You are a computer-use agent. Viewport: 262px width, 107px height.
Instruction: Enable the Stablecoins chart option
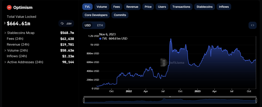tap(204, 7)
